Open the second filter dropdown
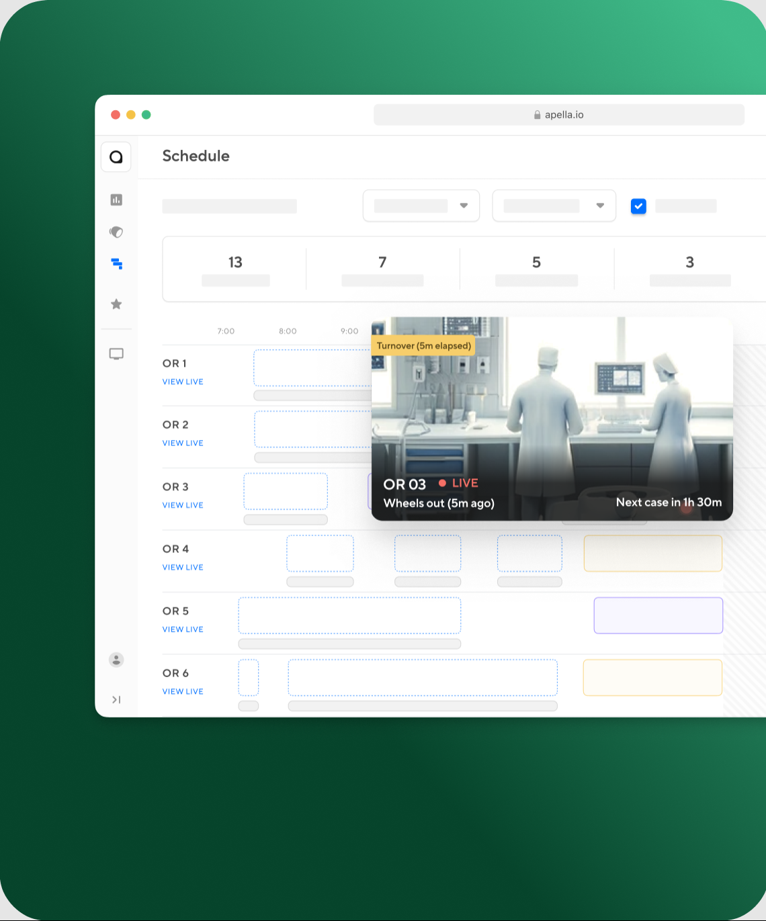 pyautogui.click(x=554, y=206)
